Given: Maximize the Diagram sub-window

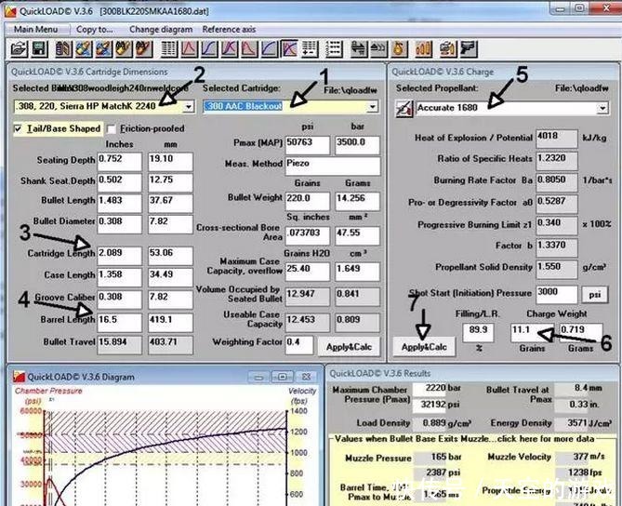Looking at the screenshot, I should [x=282, y=376].
